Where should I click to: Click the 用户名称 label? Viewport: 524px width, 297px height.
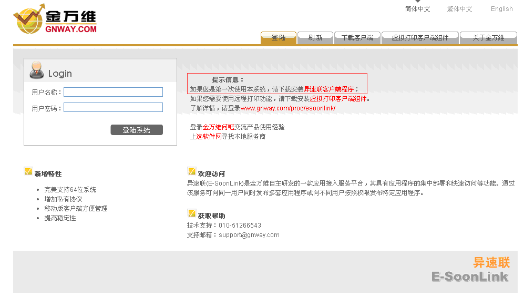(x=46, y=92)
